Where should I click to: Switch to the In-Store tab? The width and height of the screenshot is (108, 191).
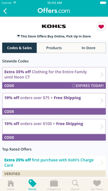point(88,48)
